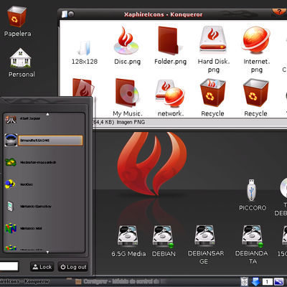
Task: Open the DEBIANDATA hard disk icon
Action: [252, 236]
